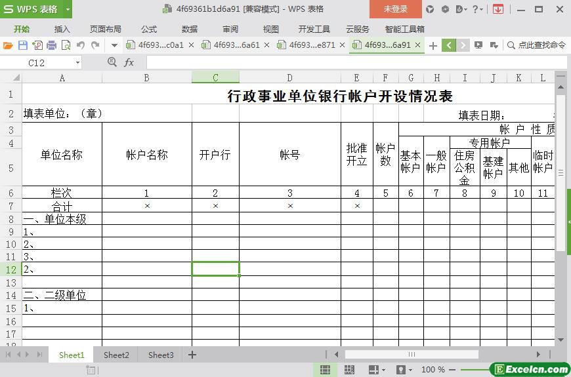Switch to Sheet2 tab
Image resolution: width=571 pixels, height=377 pixels.
point(116,355)
